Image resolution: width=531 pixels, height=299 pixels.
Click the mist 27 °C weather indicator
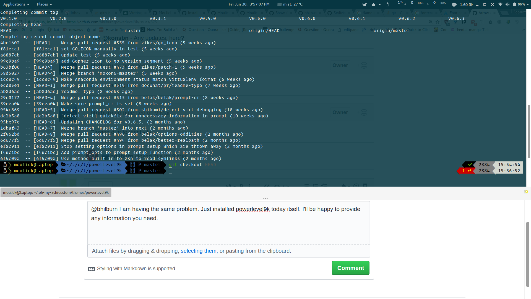coord(290,4)
